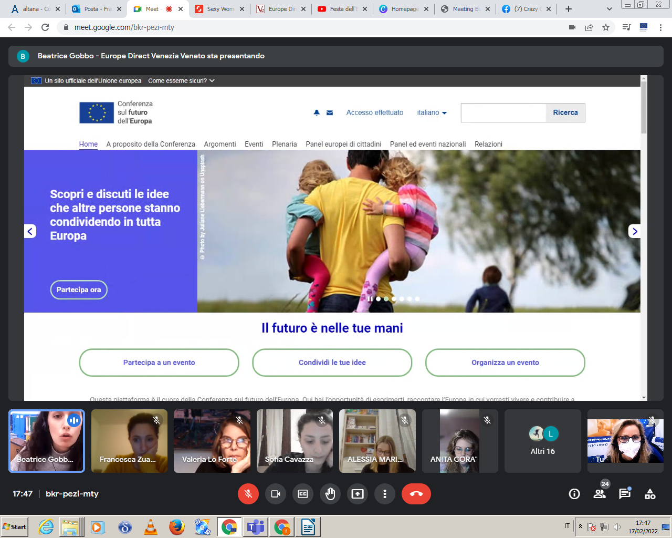
Task: Click the Conferenza sul futuro dell'Europa logo
Action: coord(116,112)
